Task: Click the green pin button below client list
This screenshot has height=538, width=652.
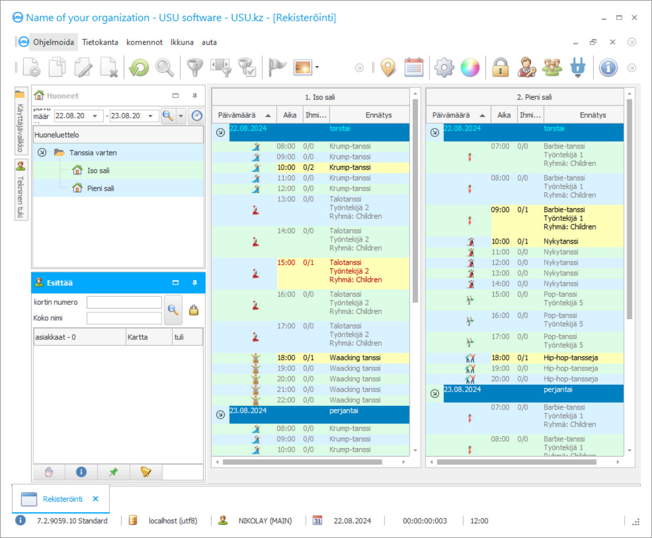Action: pyautogui.click(x=113, y=472)
